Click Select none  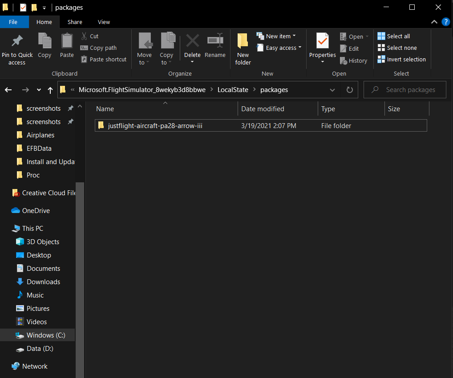click(397, 48)
